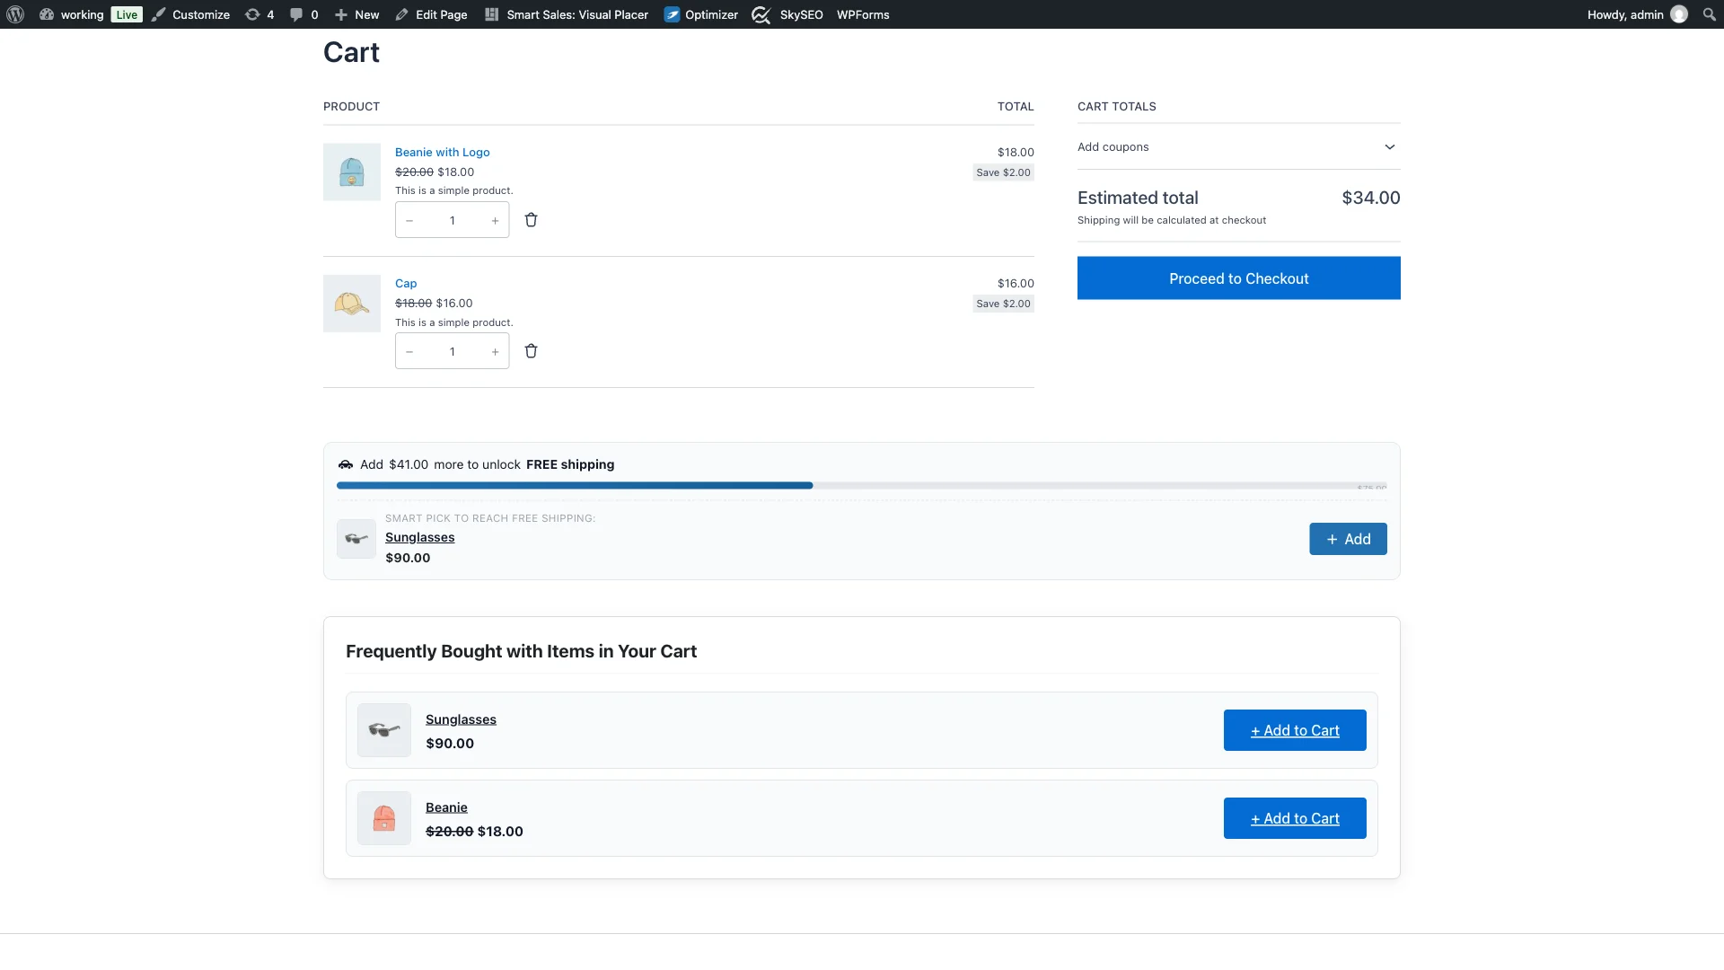The height and width of the screenshot is (970, 1724).
Task: Click the Estimated total amount $34.00
Action: (1371, 198)
